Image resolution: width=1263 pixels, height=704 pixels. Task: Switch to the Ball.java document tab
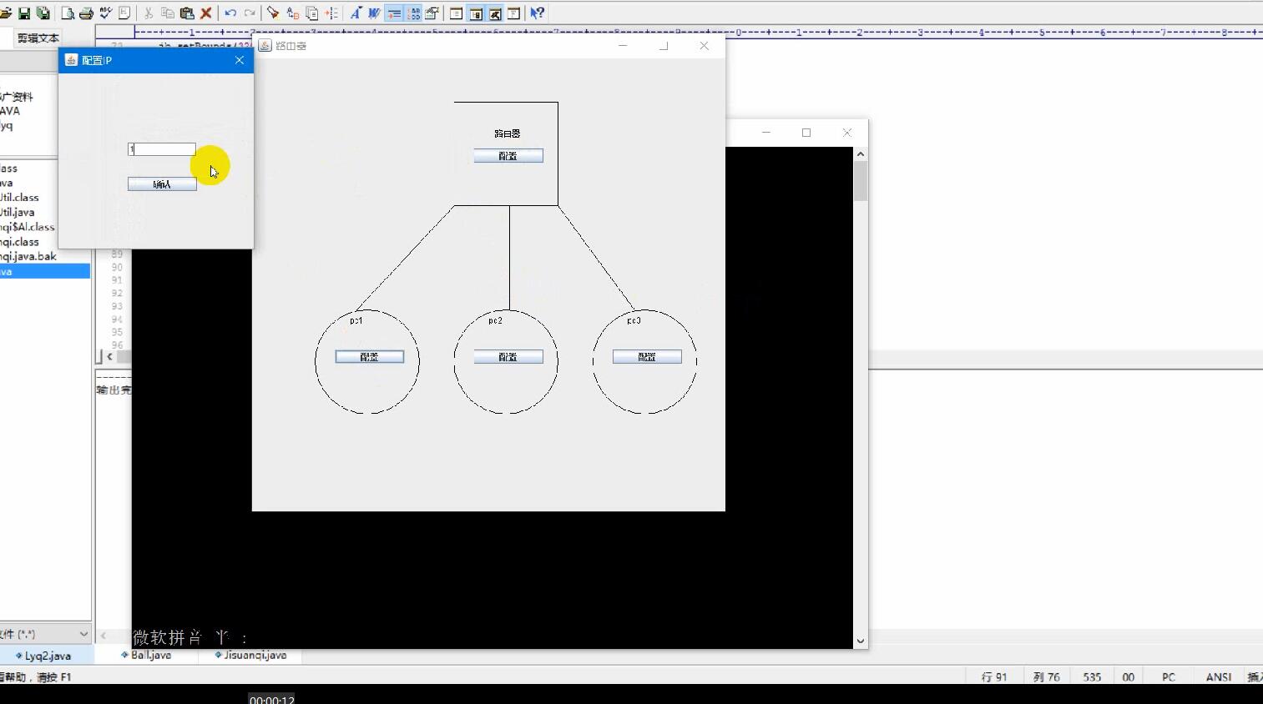(146, 656)
